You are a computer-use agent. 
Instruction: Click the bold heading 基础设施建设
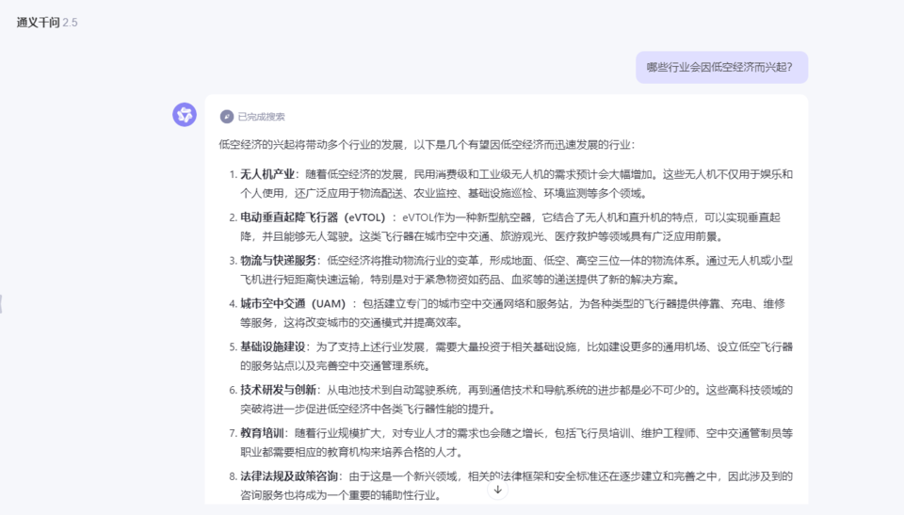(272, 346)
